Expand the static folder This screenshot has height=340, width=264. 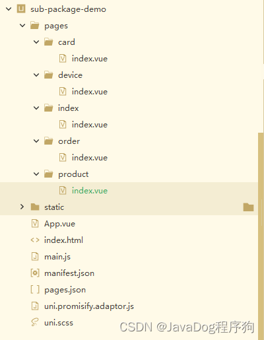[x=22, y=207]
